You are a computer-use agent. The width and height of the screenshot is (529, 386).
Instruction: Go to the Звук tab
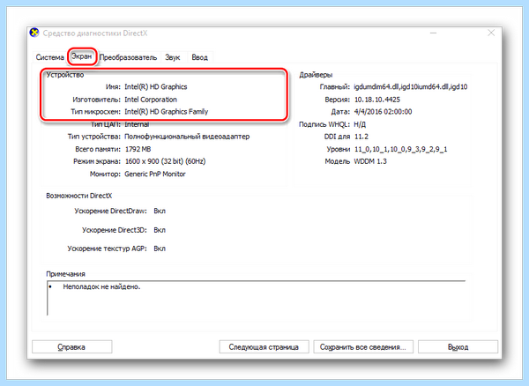click(173, 57)
